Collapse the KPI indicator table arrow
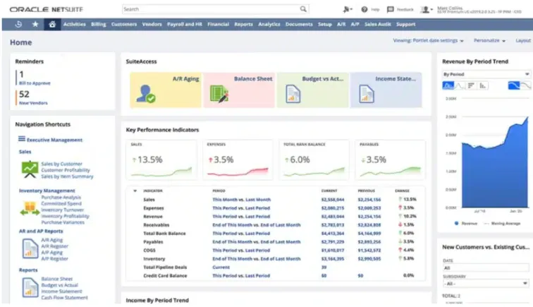The image size is (533, 307). tap(135, 191)
